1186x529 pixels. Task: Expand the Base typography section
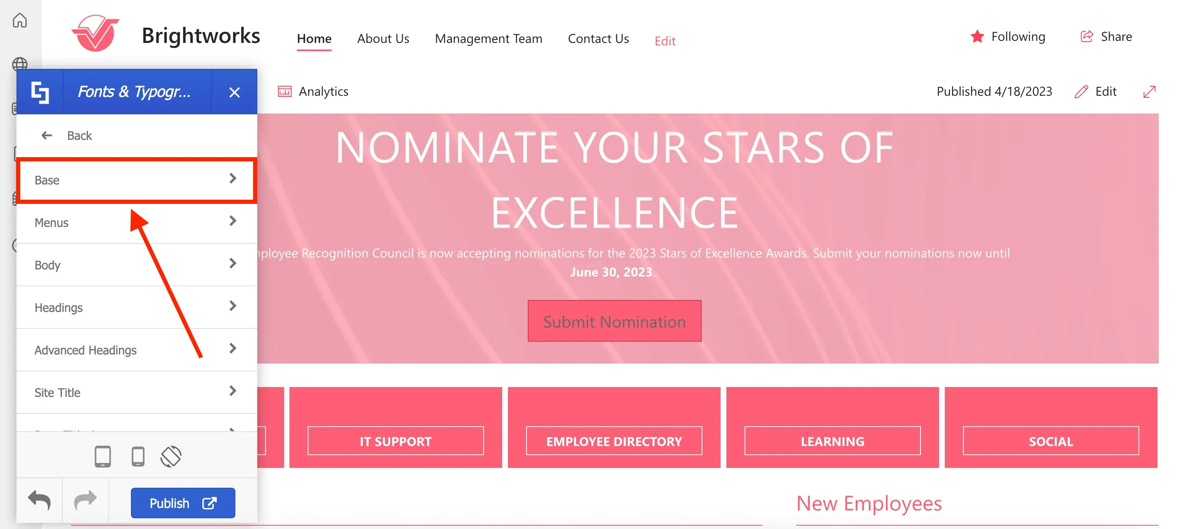pyautogui.click(x=136, y=180)
